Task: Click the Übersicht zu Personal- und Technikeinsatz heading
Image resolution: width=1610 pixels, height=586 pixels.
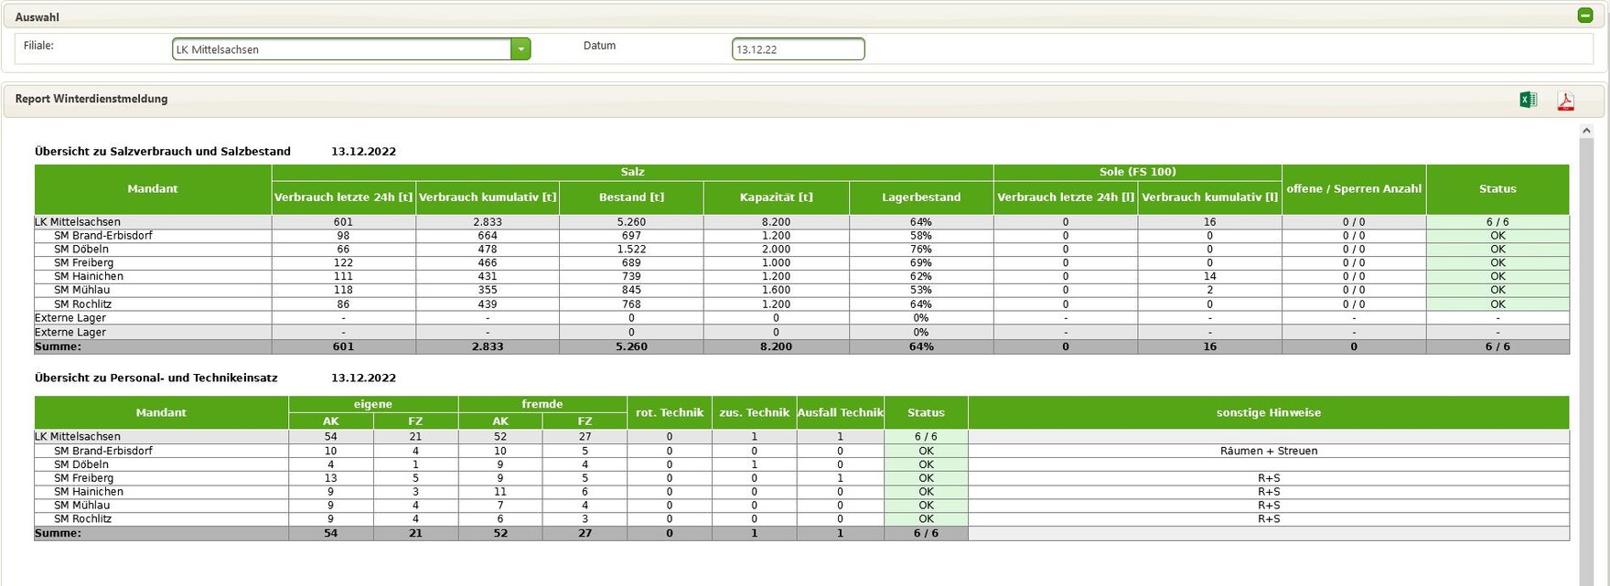Action: click(x=156, y=378)
